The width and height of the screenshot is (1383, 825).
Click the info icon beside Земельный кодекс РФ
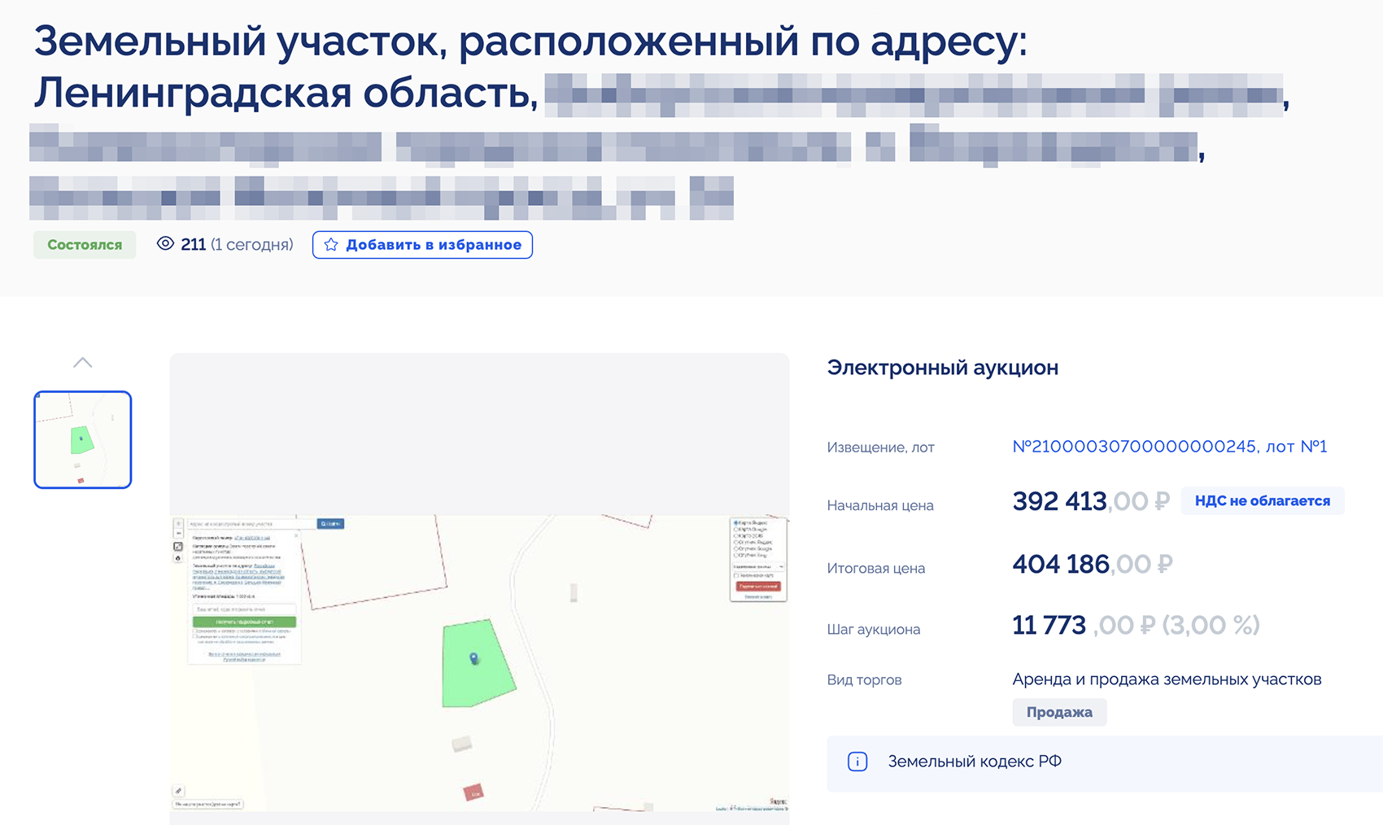click(x=857, y=762)
